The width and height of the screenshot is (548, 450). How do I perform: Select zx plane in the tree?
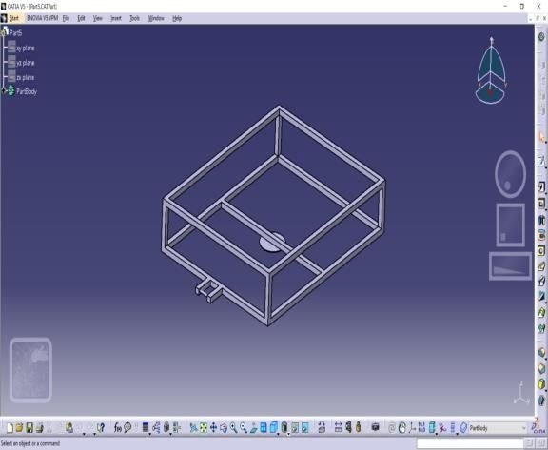[x=25, y=78]
